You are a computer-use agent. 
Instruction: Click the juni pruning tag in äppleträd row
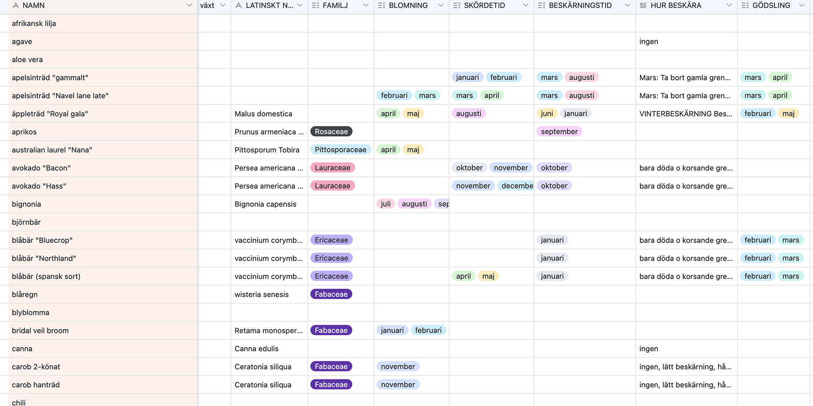547,113
